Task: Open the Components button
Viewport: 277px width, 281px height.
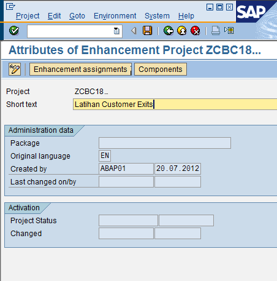Action: 161,69
